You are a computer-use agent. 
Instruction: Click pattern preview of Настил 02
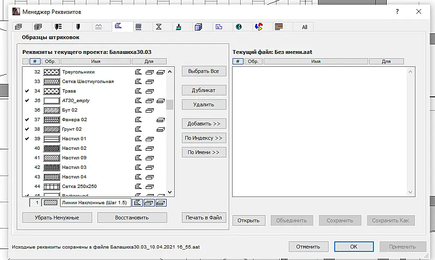[x=52, y=148]
